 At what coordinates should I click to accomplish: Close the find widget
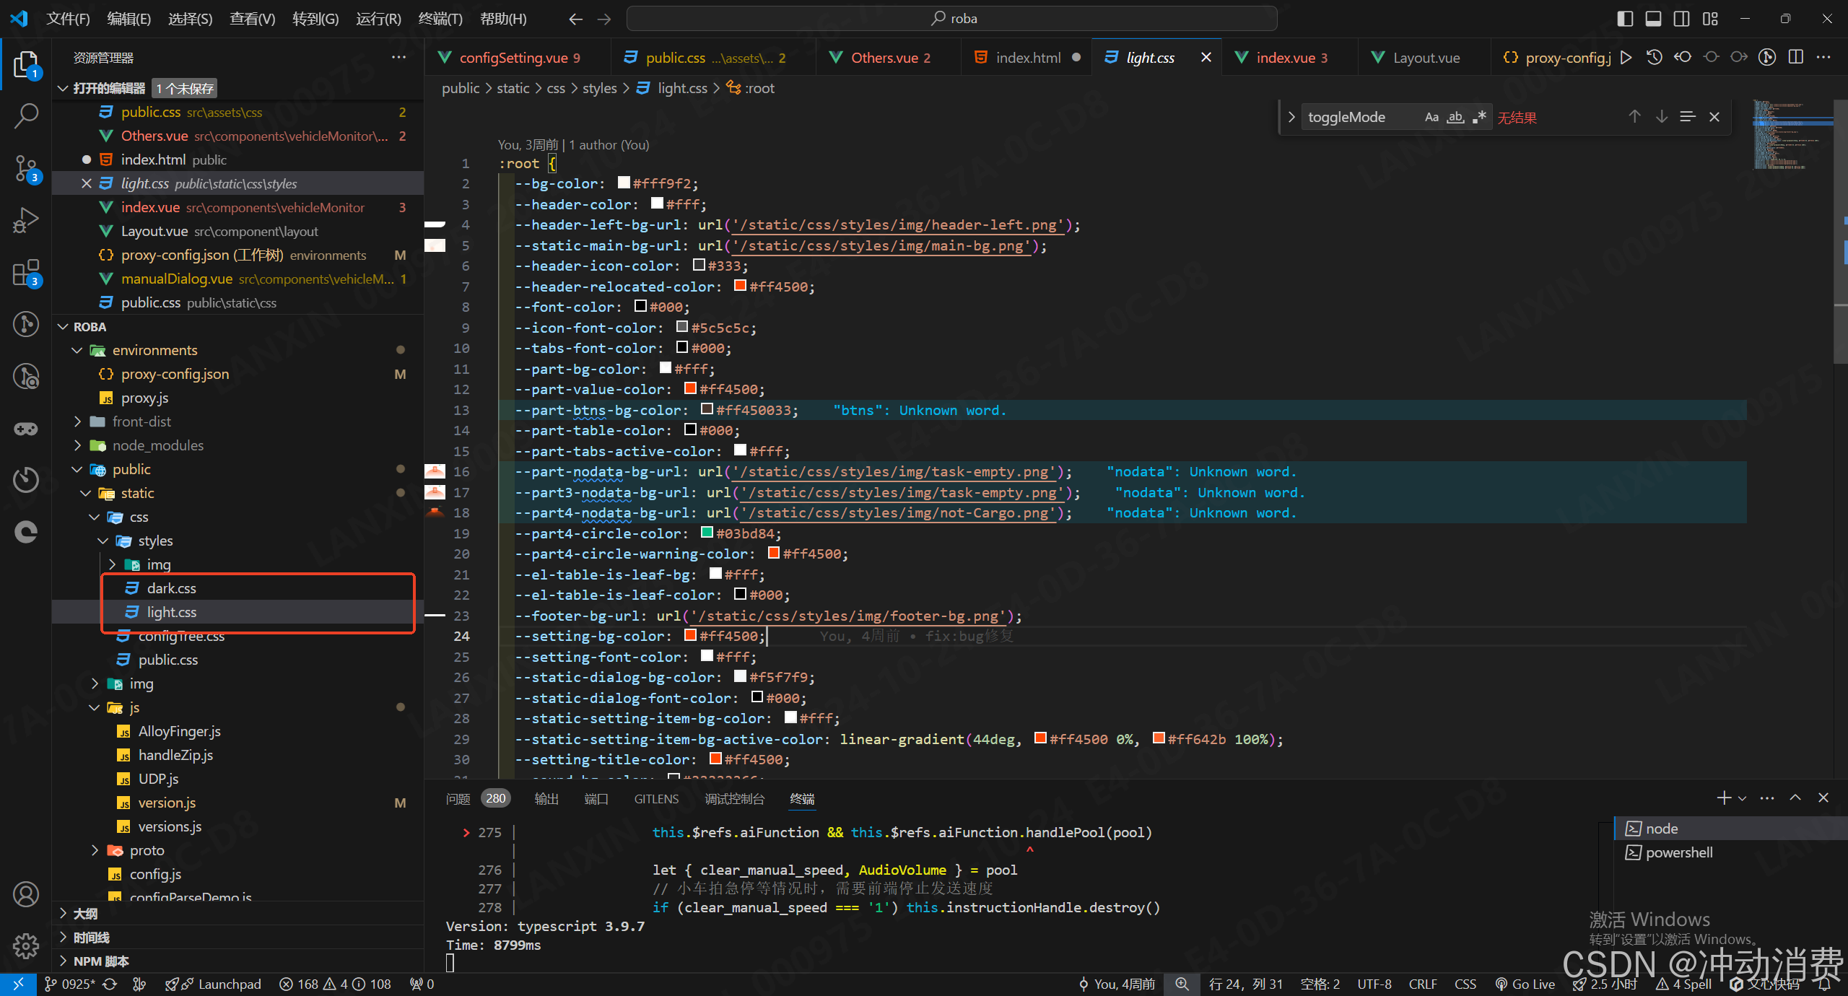tap(1714, 117)
